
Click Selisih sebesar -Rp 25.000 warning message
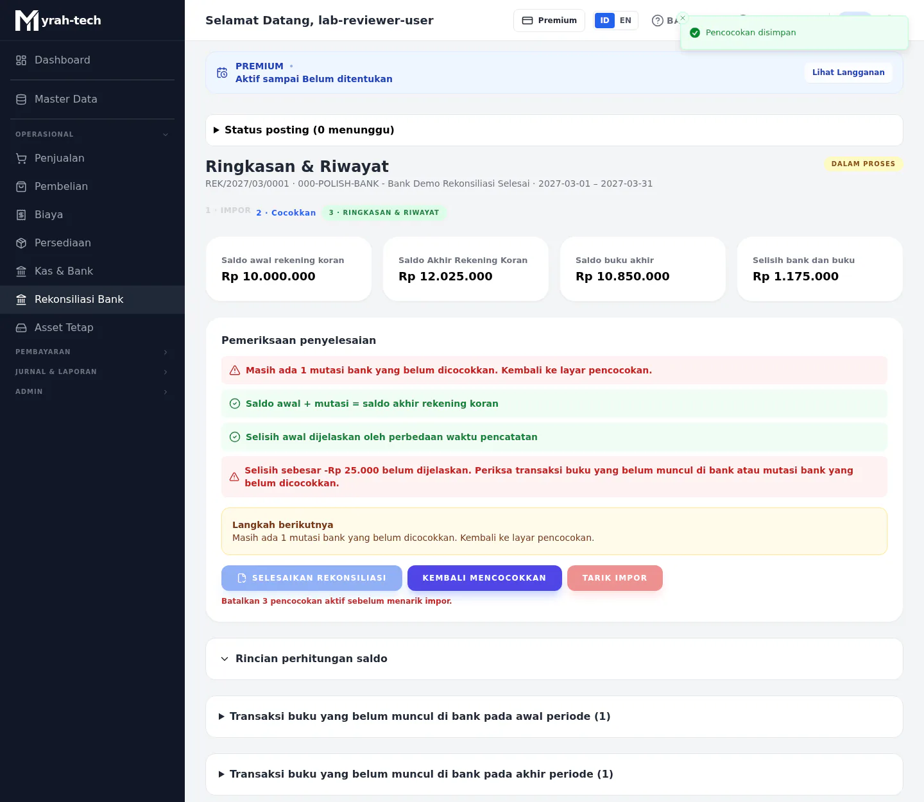(x=554, y=477)
